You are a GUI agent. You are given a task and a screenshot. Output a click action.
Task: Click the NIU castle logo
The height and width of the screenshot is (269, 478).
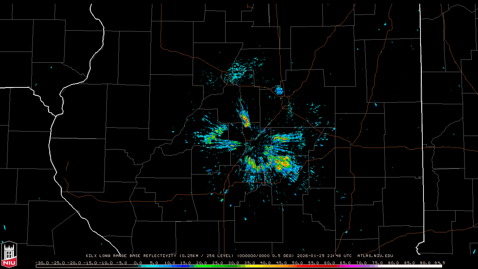tap(9, 255)
